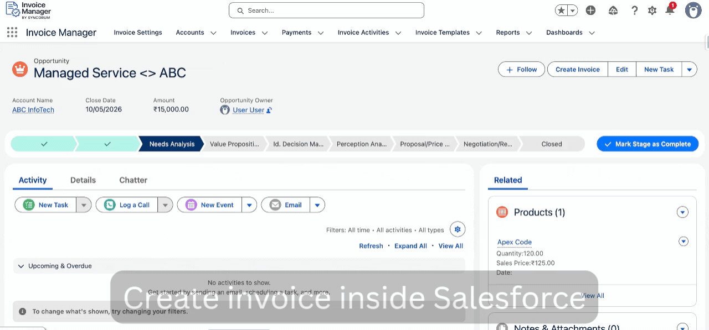Expand the Invoices menu chevron
This screenshot has height=330, width=709.
pos(265,33)
